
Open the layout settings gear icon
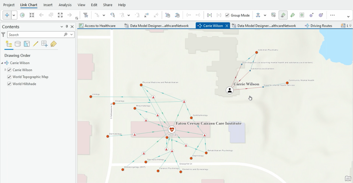click(x=273, y=15)
